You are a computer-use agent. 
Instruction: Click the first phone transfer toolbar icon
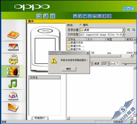pos(104,16)
